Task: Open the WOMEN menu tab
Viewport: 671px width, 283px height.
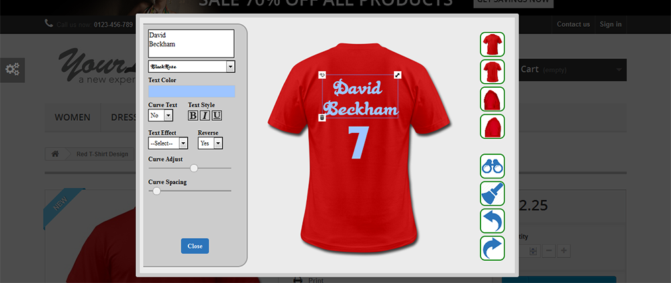Action: [x=72, y=117]
